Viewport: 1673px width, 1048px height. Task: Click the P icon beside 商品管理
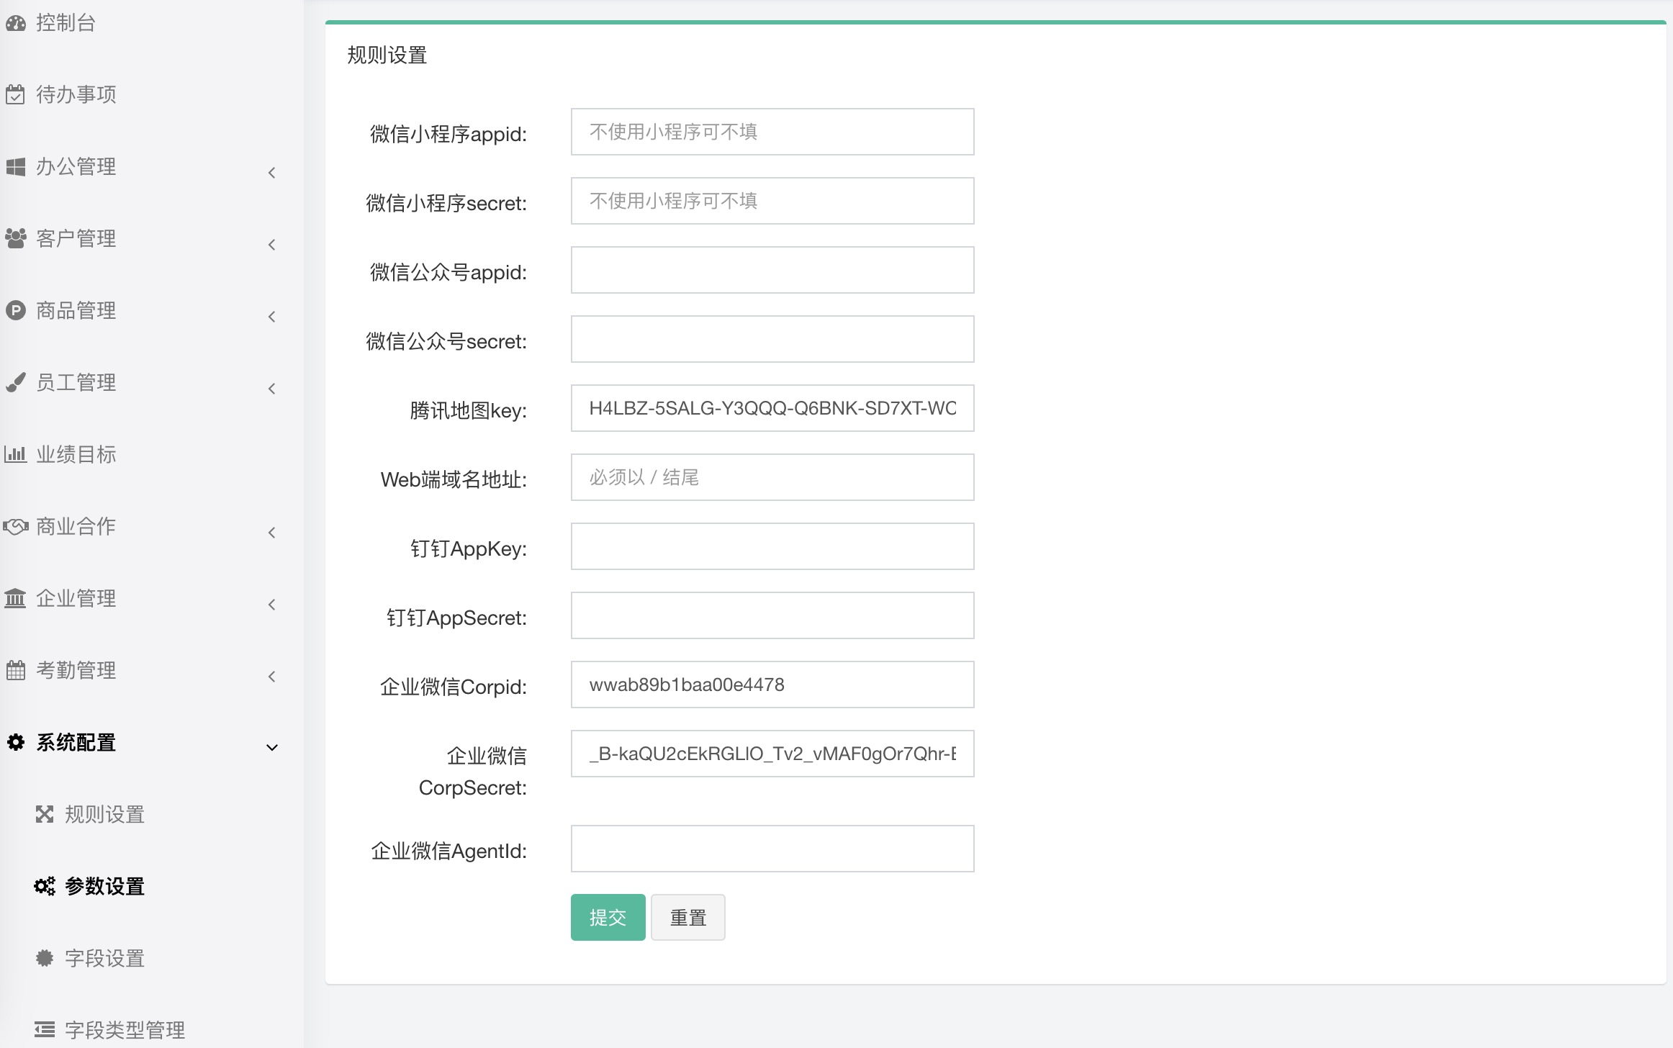15,310
